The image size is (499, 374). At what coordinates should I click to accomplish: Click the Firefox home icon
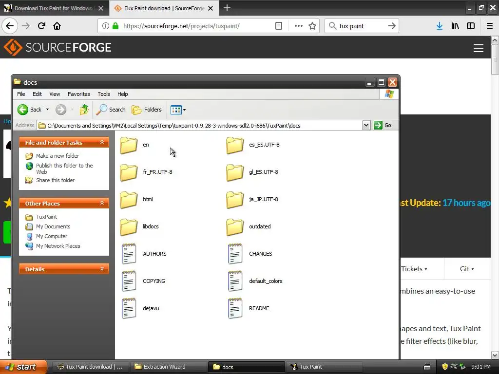tap(57, 26)
